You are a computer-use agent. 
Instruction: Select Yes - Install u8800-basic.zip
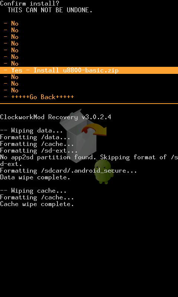(89, 70)
